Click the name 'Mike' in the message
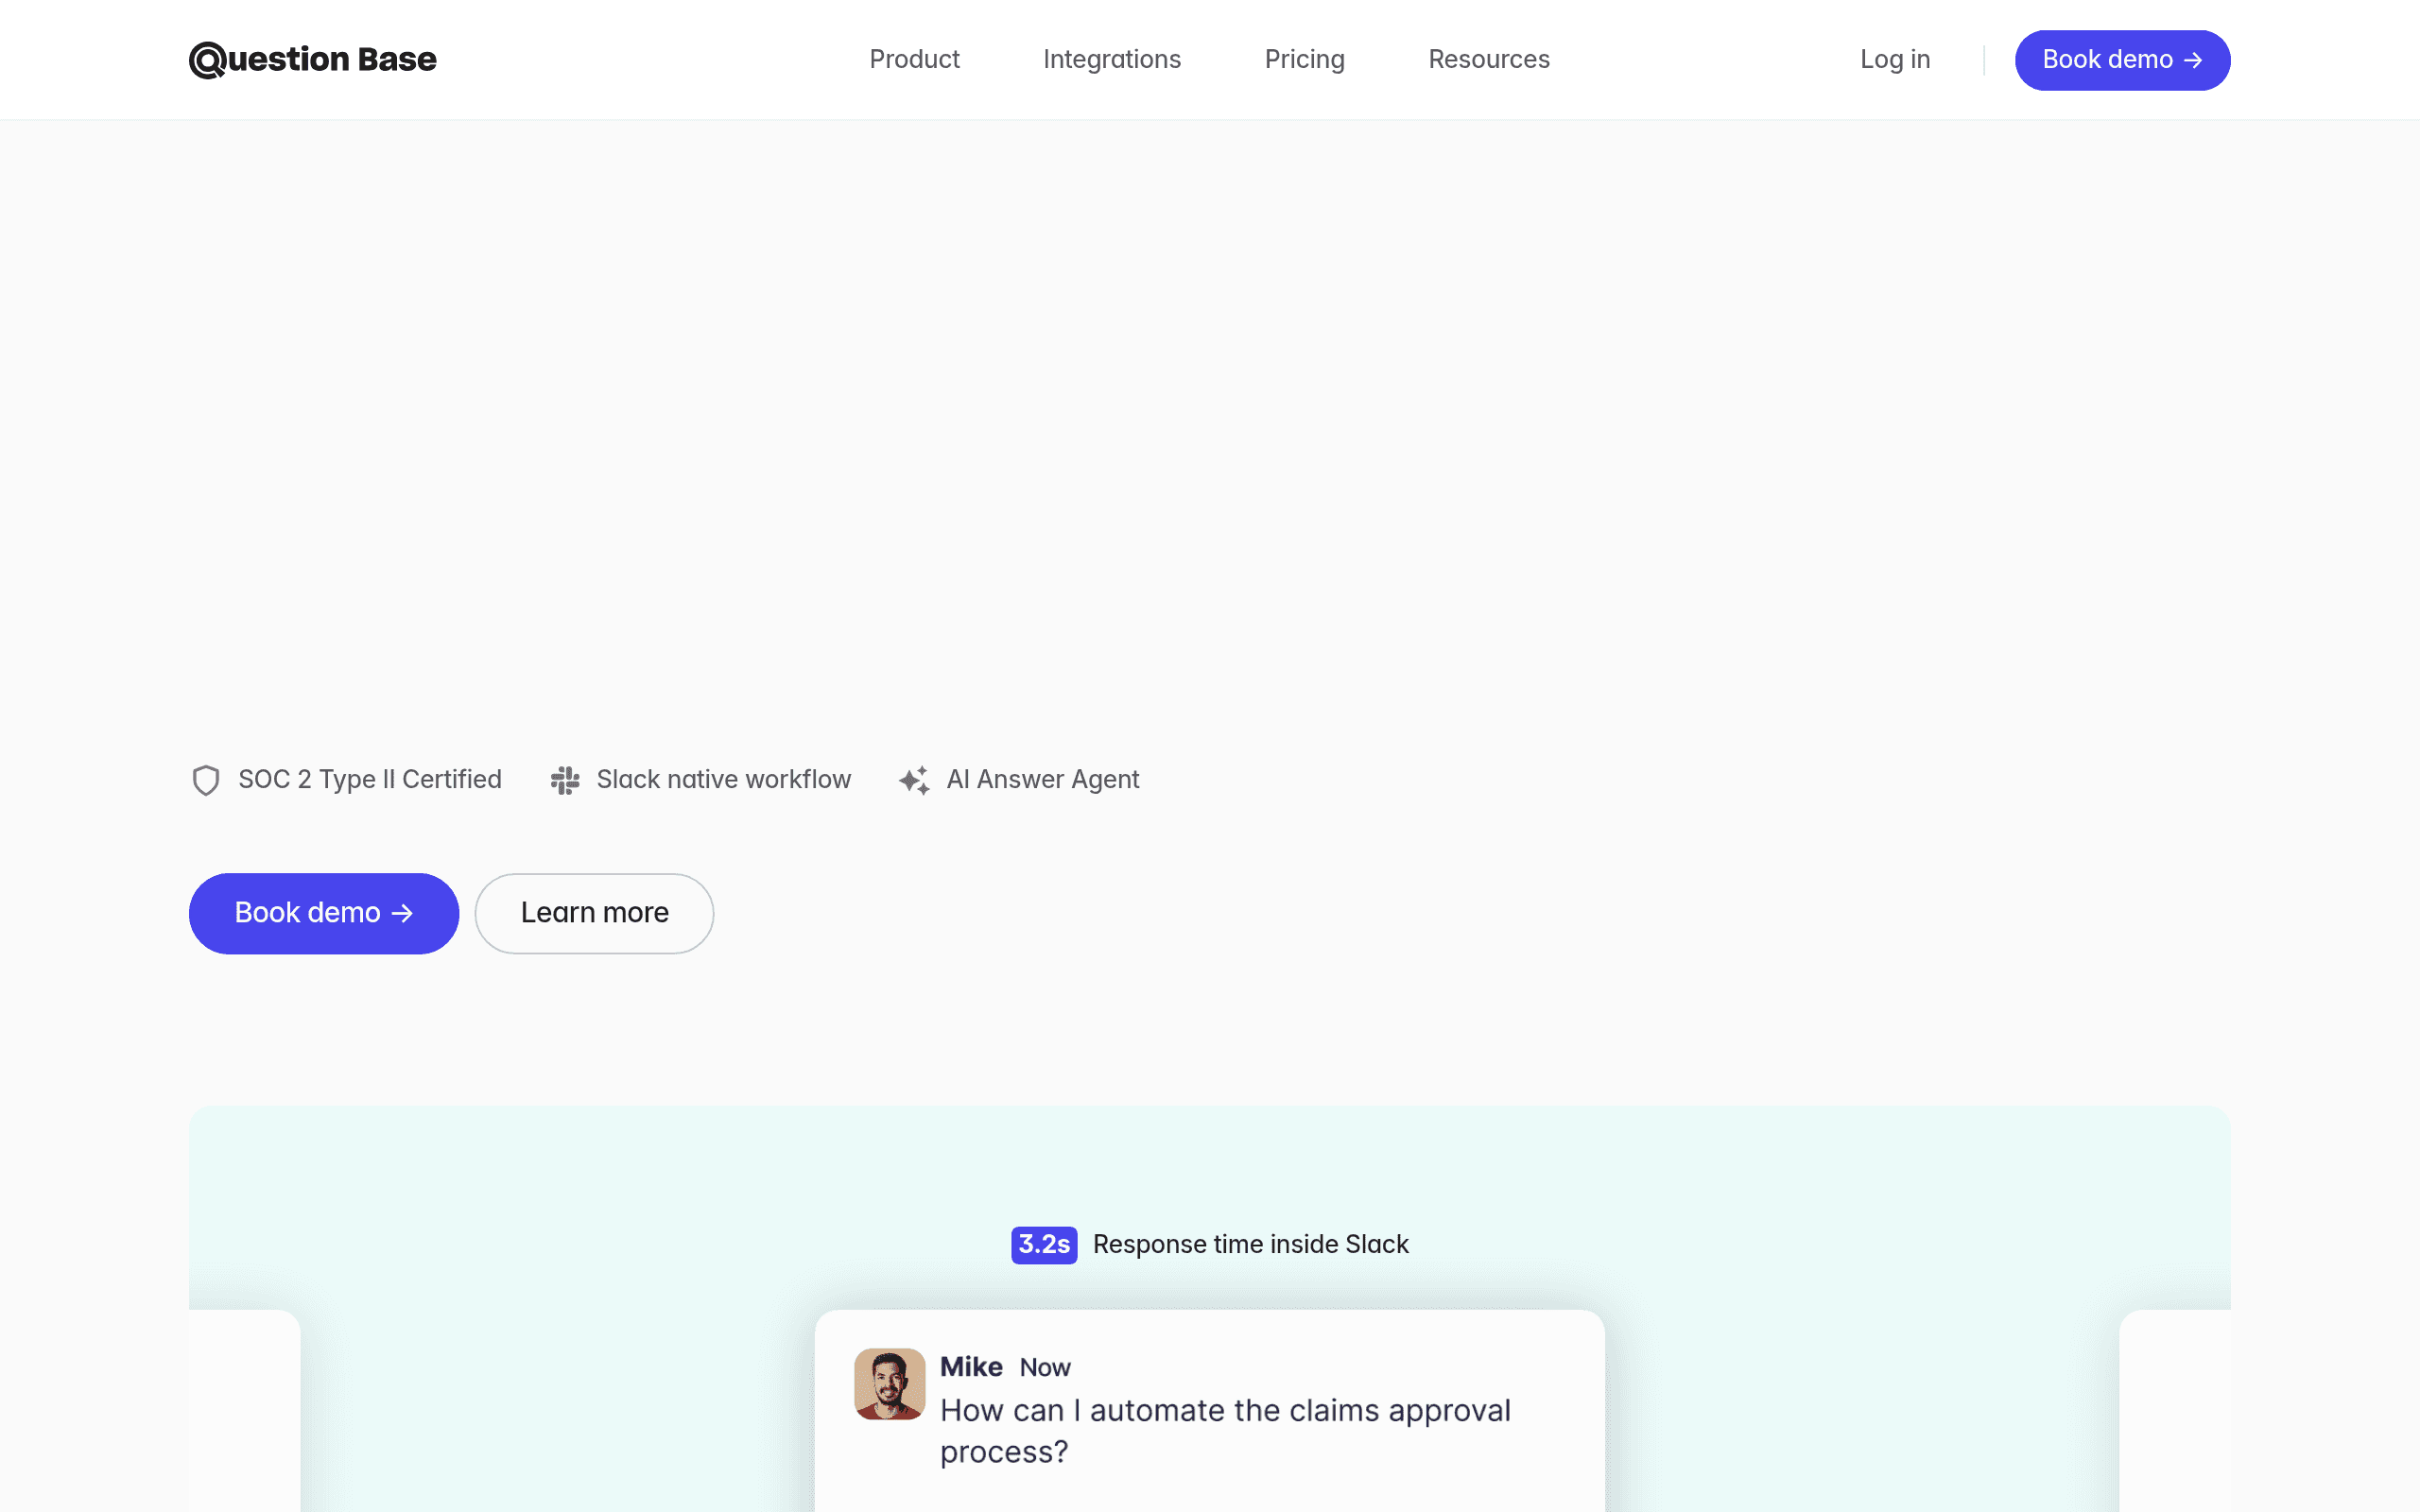This screenshot has height=1512, width=2420. pyautogui.click(x=971, y=1367)
